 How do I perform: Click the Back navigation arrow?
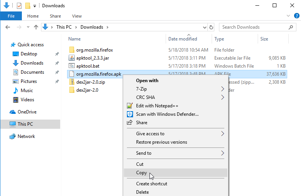pyautogui.click(x=8, y=27)
